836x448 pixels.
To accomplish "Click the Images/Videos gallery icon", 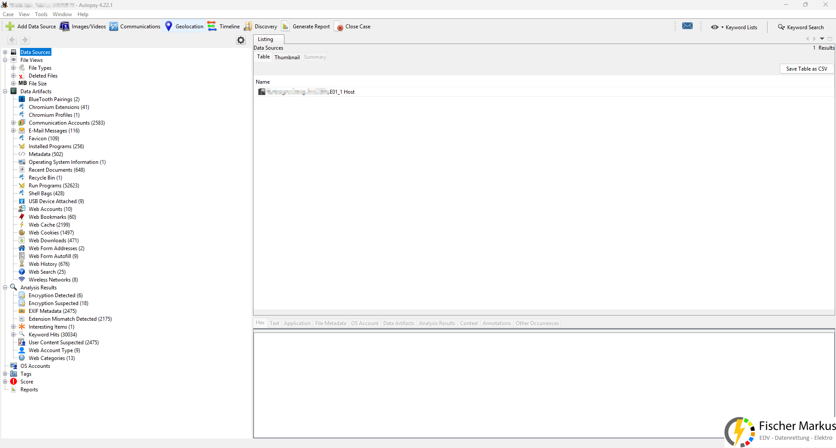I will (x=64, y=27).
